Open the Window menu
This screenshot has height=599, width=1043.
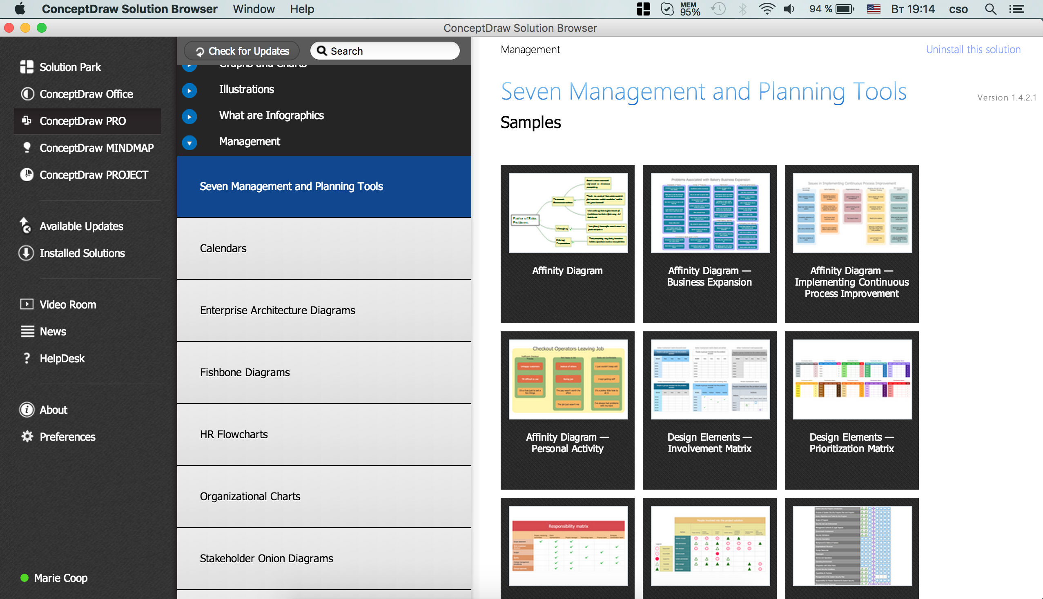tap(253, 9)
